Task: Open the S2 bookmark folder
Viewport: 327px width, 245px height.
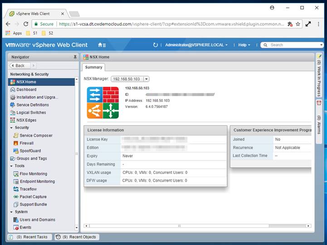Action: click(x=47, y=33)
